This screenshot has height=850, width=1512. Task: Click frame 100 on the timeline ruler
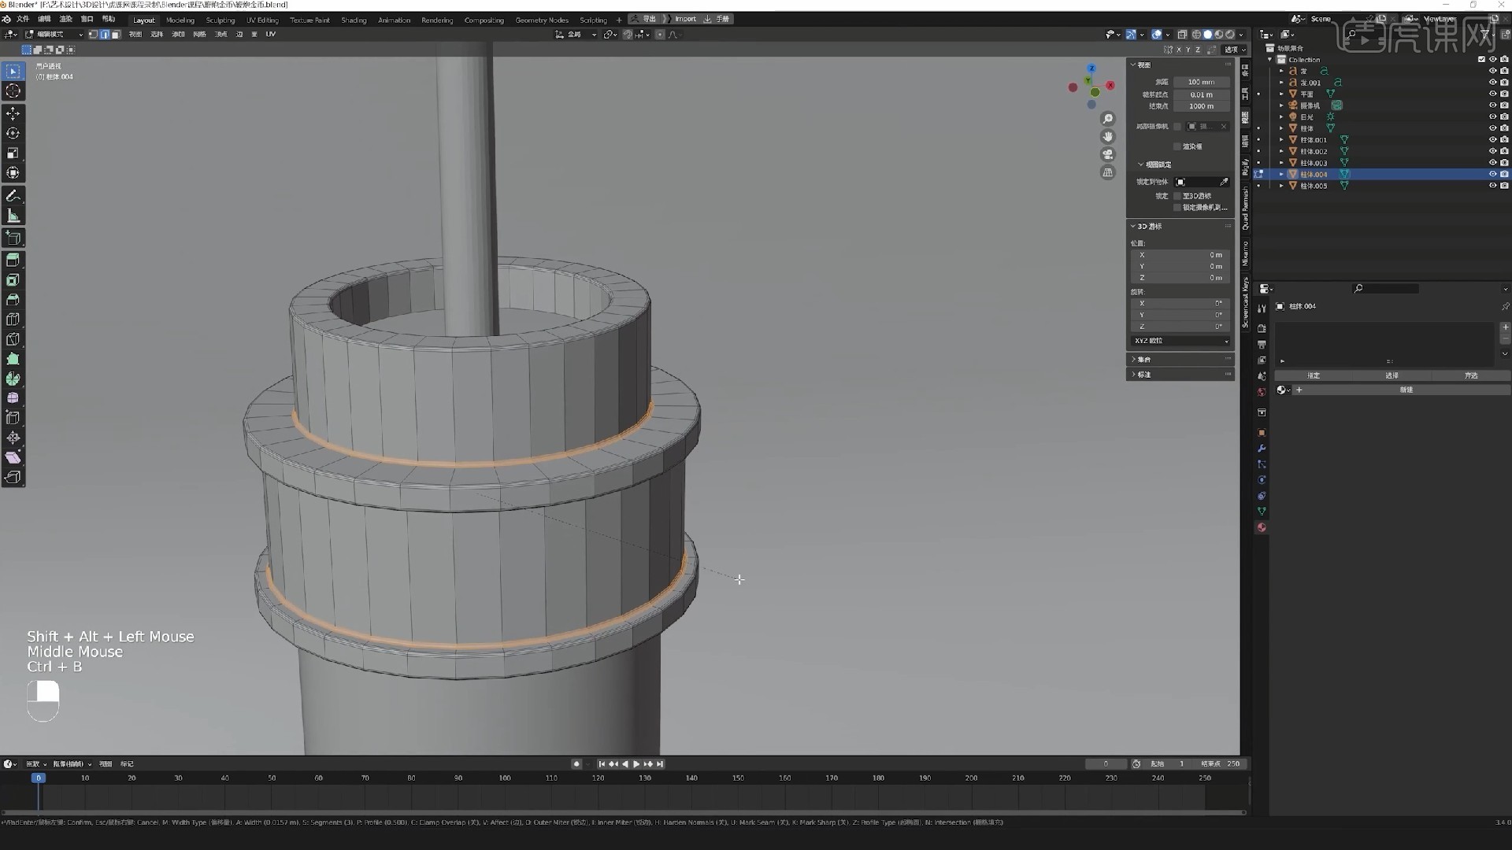coord(505,778)
